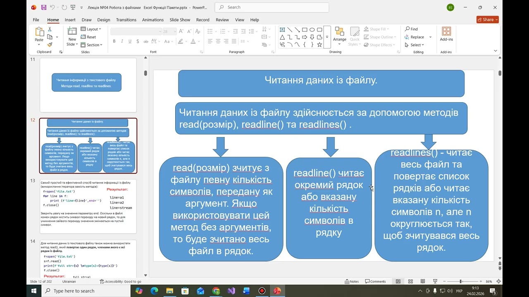The image size is (529, 297).
Task: Go to the Slide Show tab
Action: pos(180,20)
